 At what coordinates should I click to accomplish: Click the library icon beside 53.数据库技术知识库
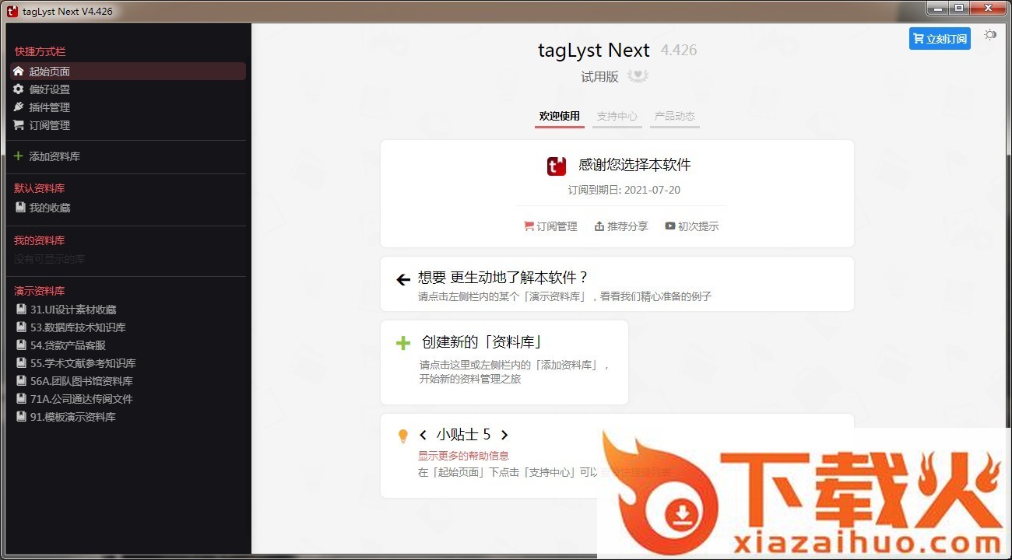coord(21,327)
